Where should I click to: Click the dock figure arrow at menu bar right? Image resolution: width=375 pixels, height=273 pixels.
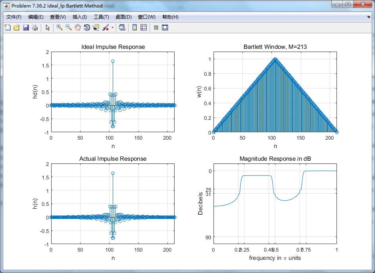[368, 17]
